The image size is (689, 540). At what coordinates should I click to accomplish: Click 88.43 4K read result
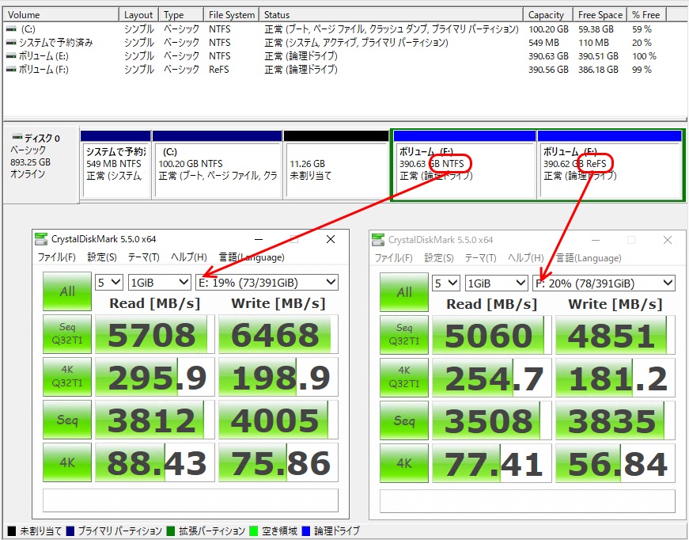[x=155, y=462]
